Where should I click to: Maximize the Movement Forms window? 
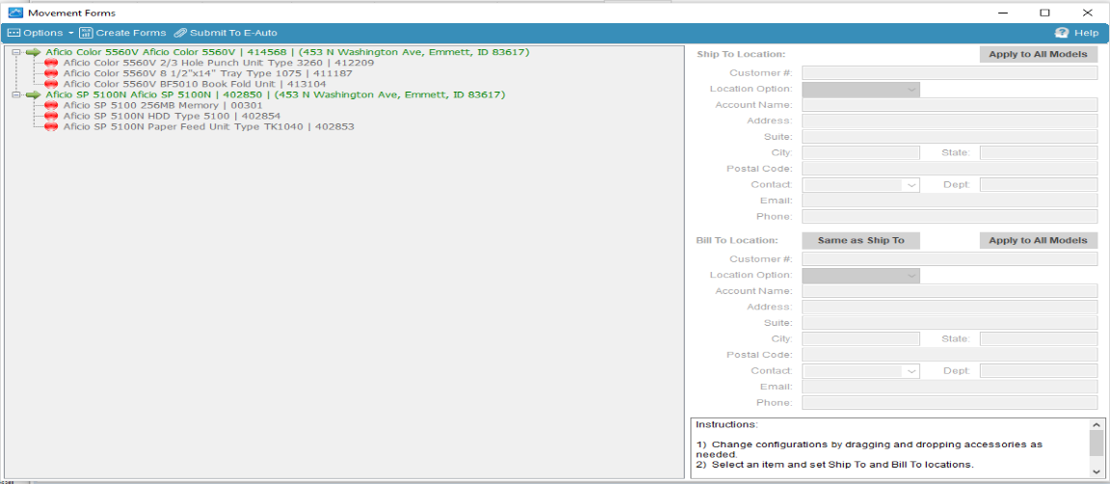pyautogui.click(x=1044, y=12)
